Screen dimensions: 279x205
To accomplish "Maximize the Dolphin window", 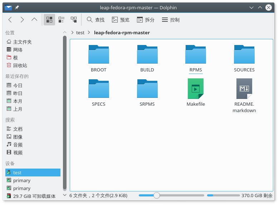I will (x=260, y=7).
